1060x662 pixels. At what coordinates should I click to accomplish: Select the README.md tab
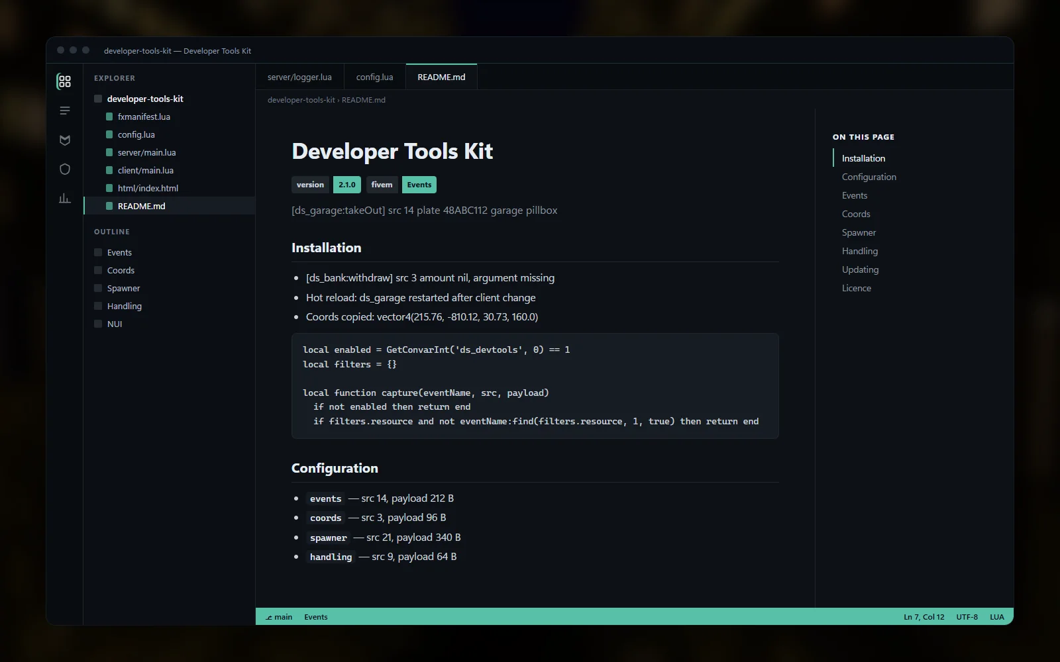(441, 77)
